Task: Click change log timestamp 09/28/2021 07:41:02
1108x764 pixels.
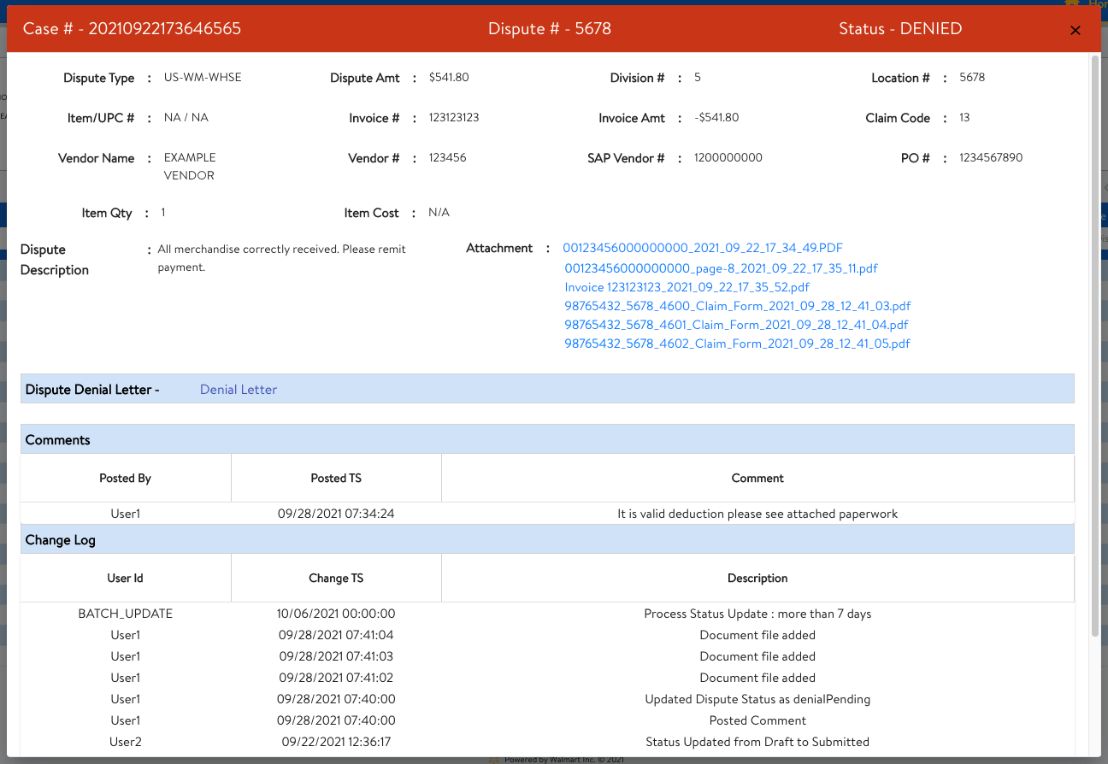Action: pyautogui.click(x=336, y=678)
